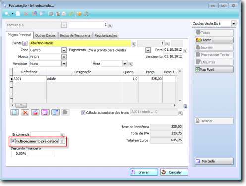Click the grid table toolbar icon

51,14
